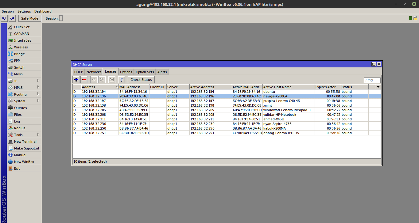This screenshot has height=223, width=419.
Task: Open the Session menu
Action: [8, 11]
